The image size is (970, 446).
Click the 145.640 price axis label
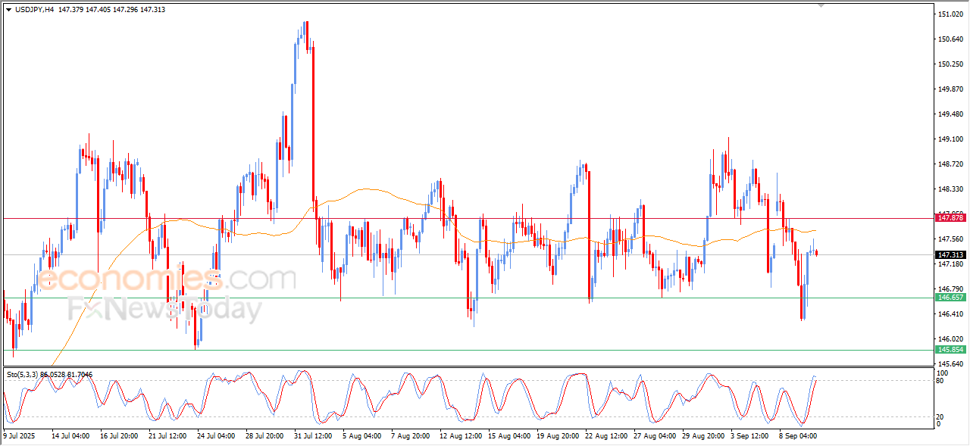950,364
